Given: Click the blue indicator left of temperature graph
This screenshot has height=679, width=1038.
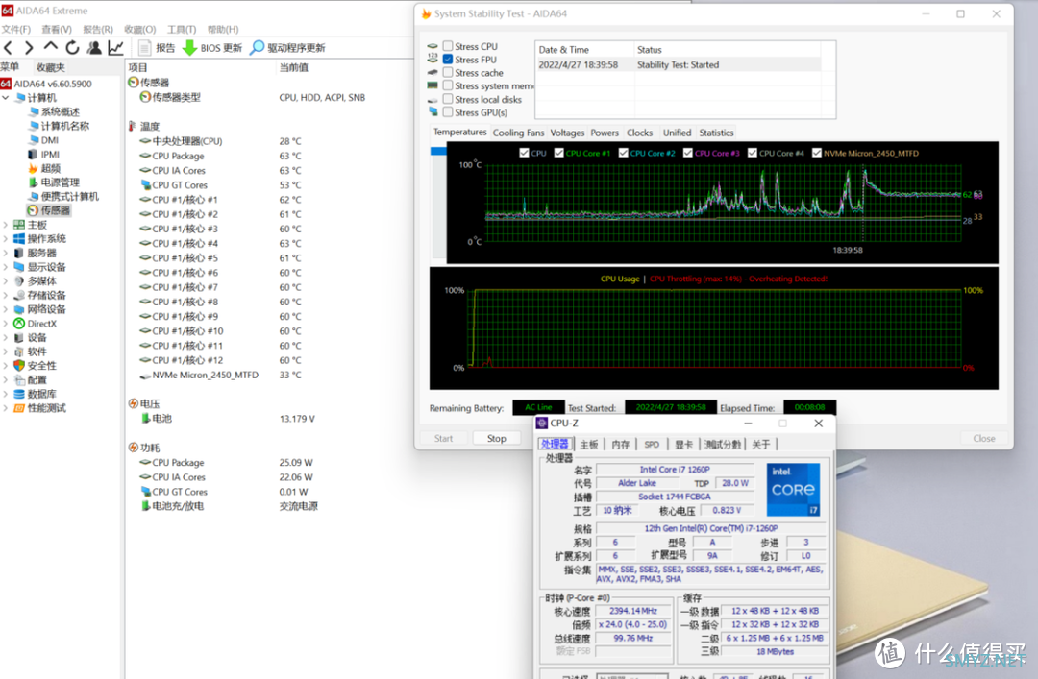Looking at the screenshot, I should 438,152.
